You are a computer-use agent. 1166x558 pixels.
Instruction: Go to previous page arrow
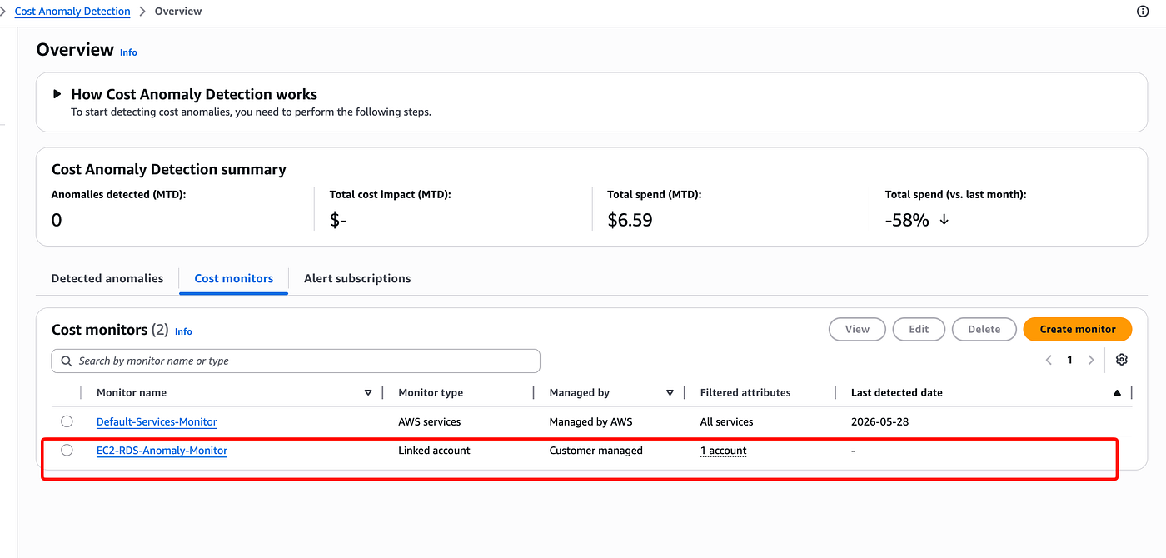coord(1049,361)
